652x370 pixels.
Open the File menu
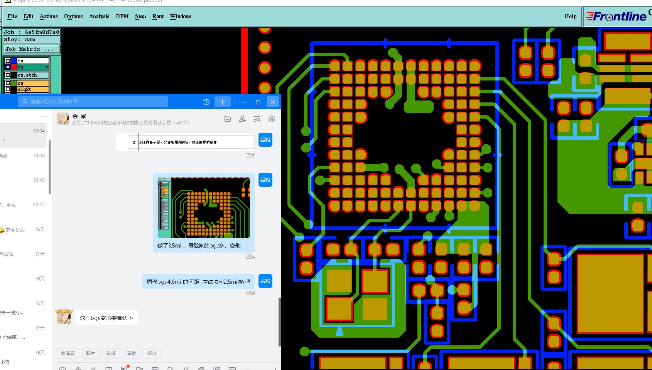[x=12, y=16]
